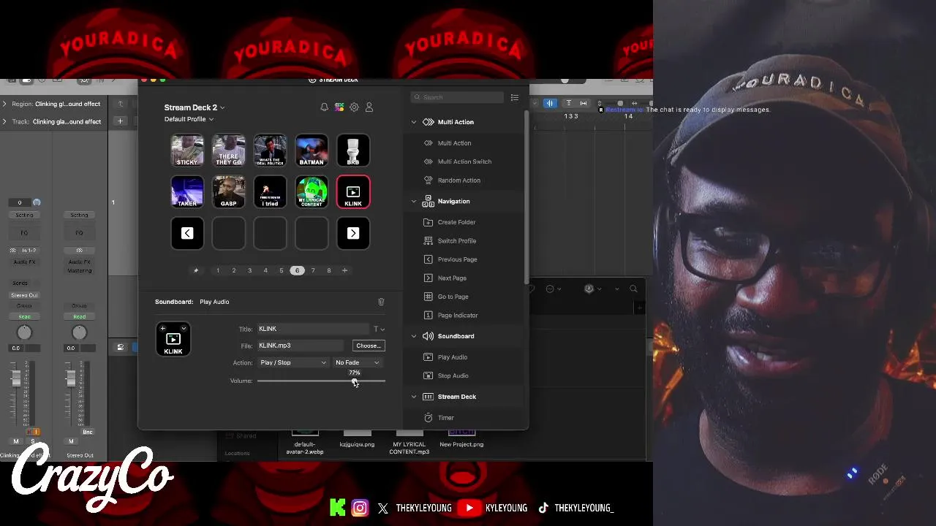The image size is (936, 526).
Task: Toggle green Read automation on Stereo Out
Action: pyautogui.click(x=79, y=316)
